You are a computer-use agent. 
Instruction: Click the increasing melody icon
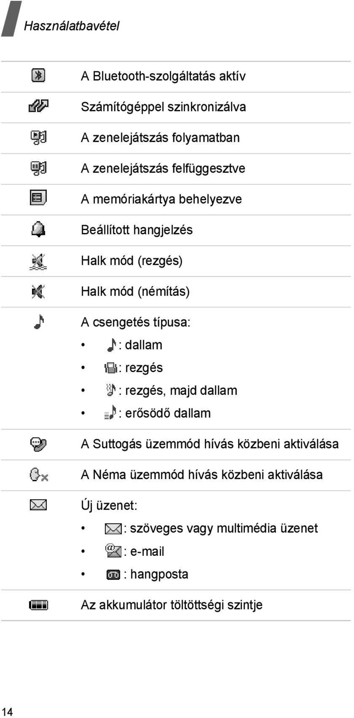coord(110,412)
